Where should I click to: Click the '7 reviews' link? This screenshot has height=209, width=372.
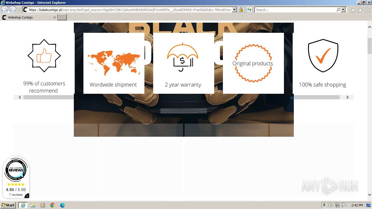16,195
